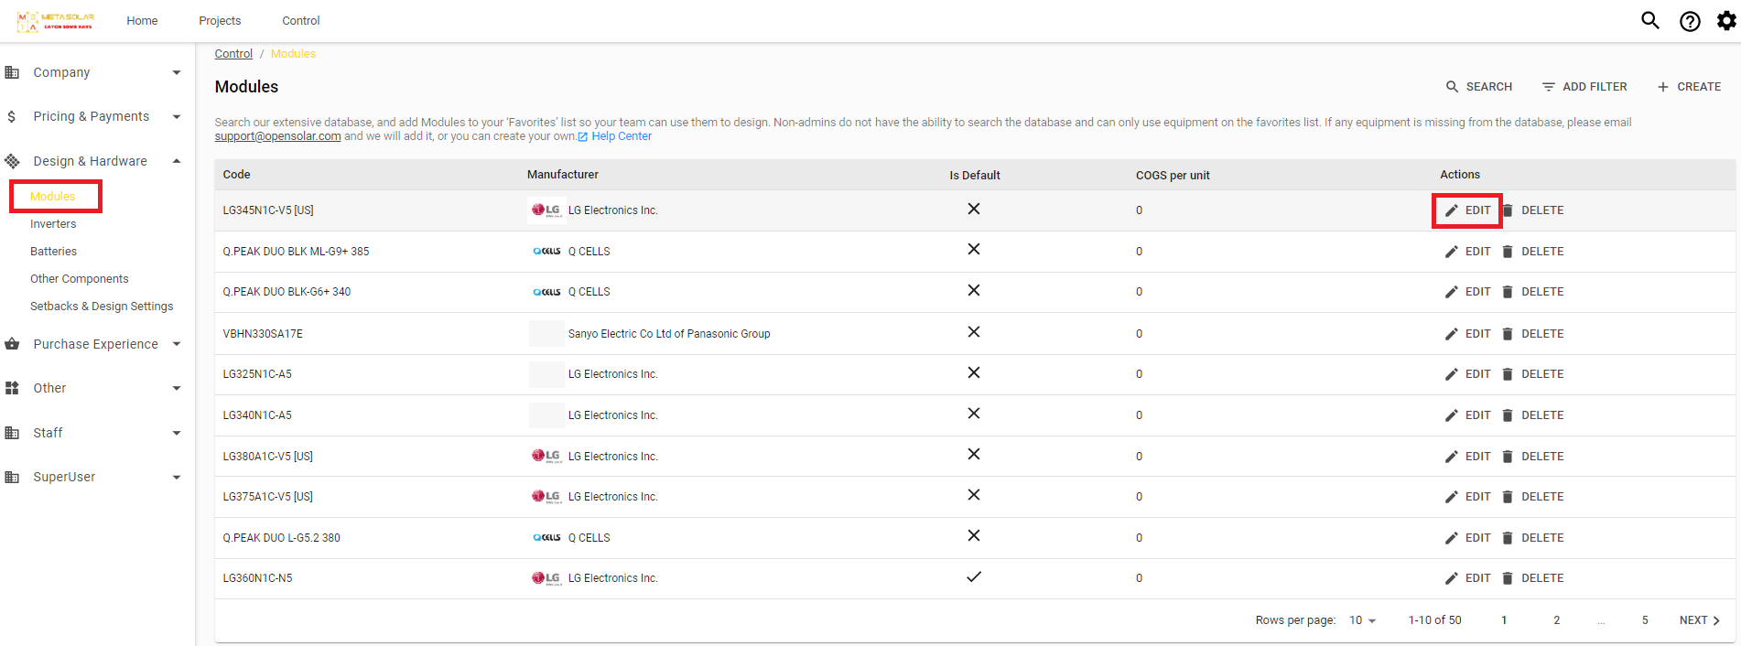1741x646 pixels.
Task: Click the Staff icon in sidebar
Action: tap(12, 433)
